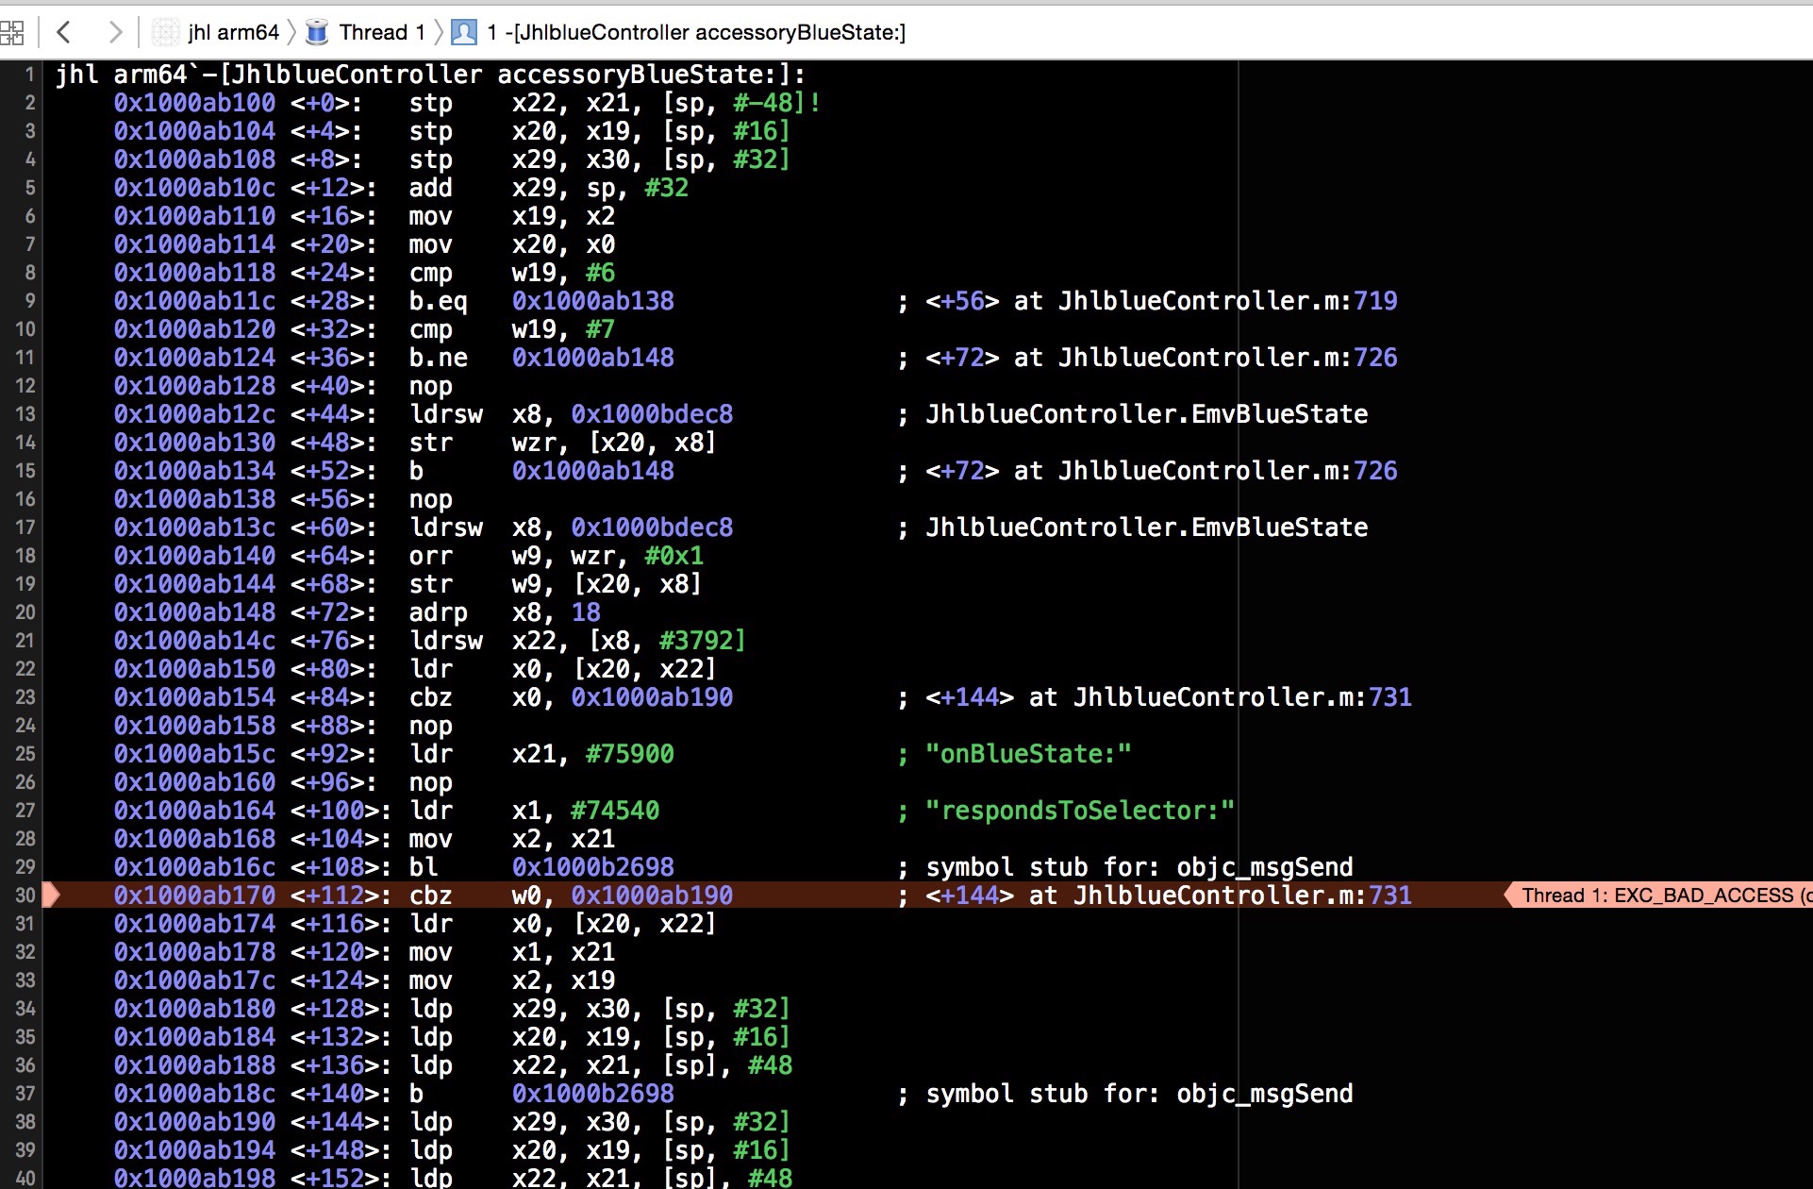Place cursor on JhlblueController.EmvBlueState comment line 13
Image resolution: width=1813 pixels, height=1189 pixels.
click(1146, 414)
